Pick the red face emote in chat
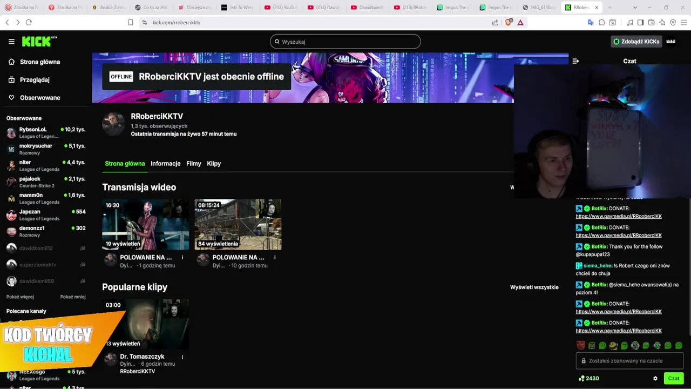 tap(580, 345)
